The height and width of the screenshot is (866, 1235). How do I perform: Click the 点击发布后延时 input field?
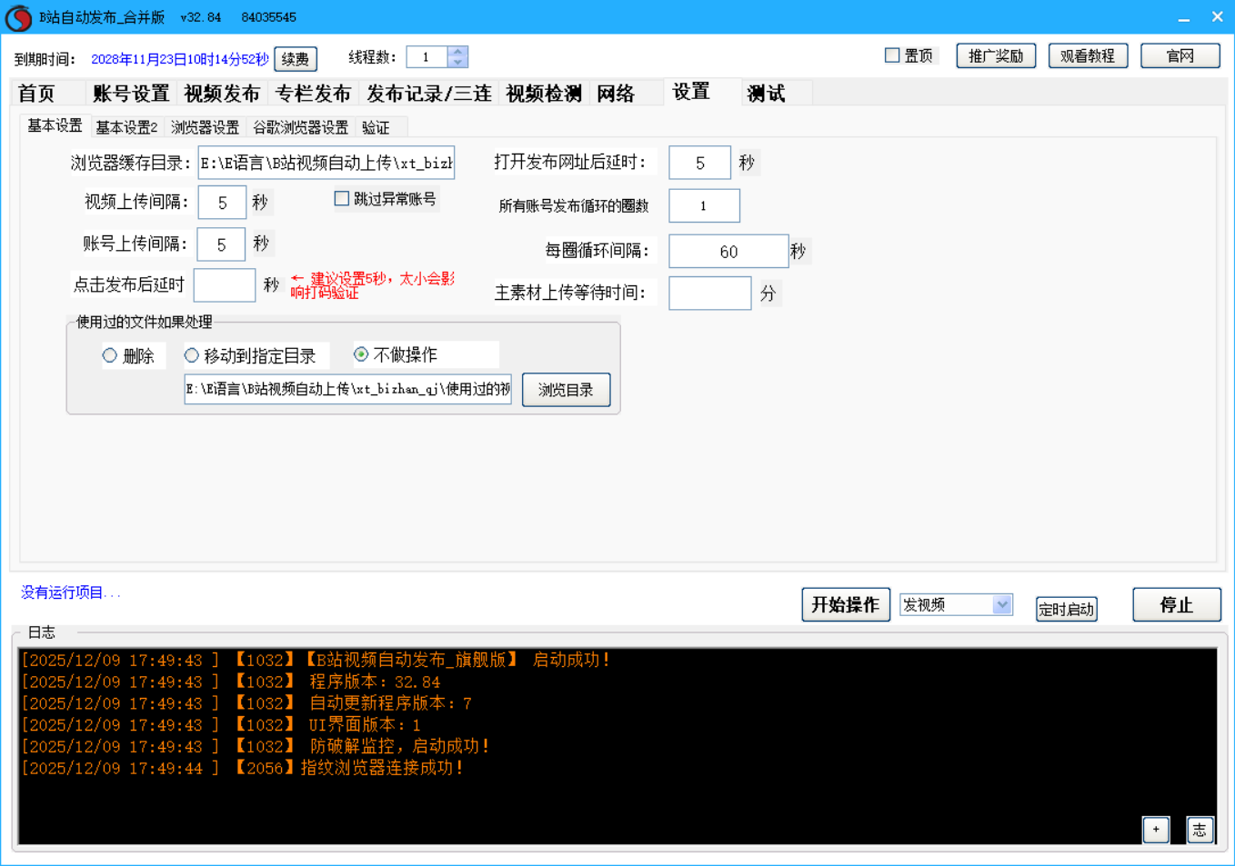(x=224, y=285)
